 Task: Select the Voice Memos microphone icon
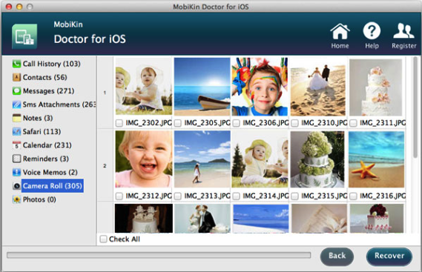coord(16,172)
